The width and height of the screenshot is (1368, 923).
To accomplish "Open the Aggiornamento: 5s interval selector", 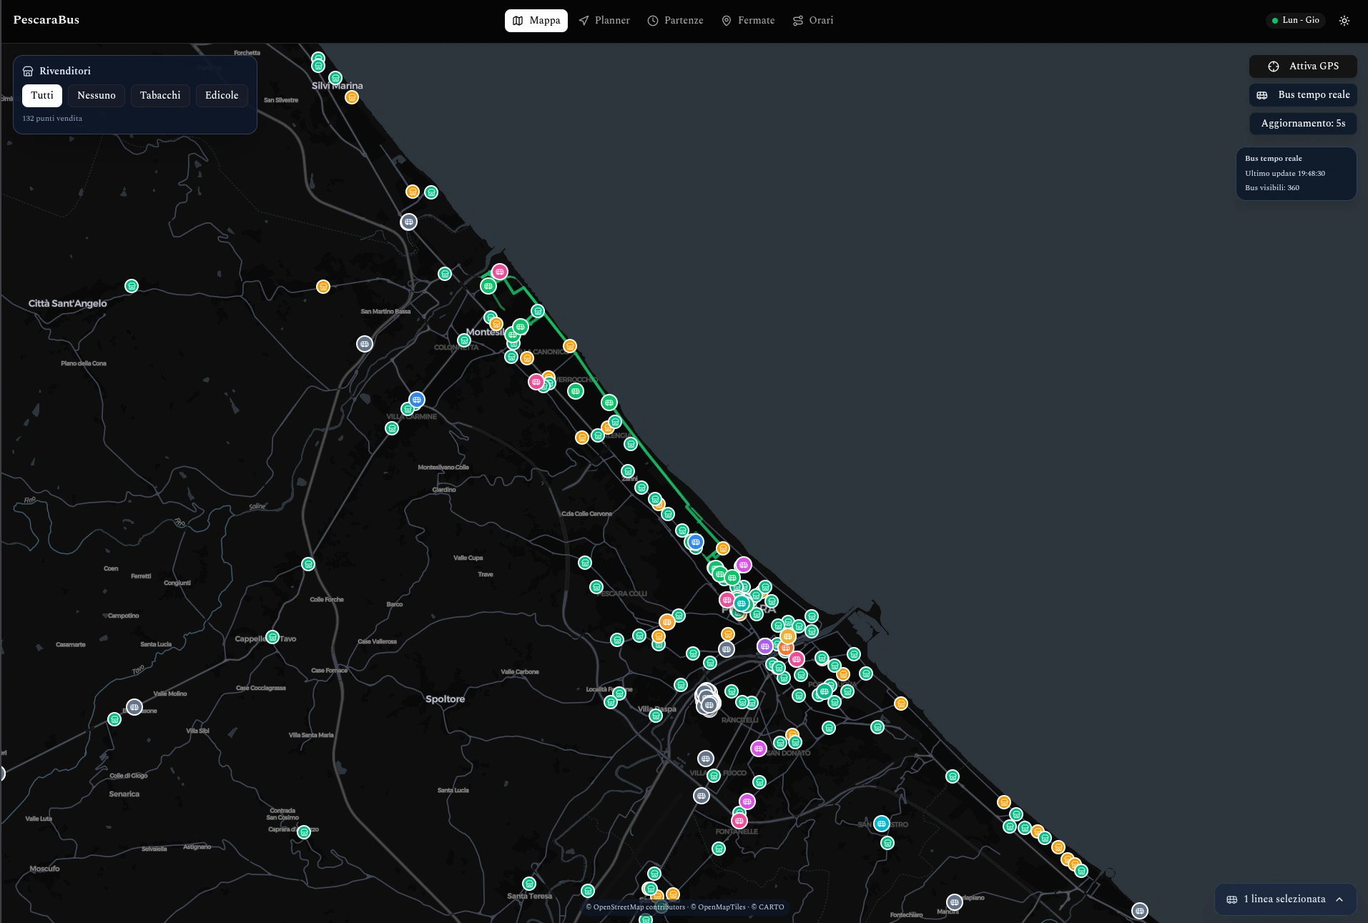I will pos(1303,124).
